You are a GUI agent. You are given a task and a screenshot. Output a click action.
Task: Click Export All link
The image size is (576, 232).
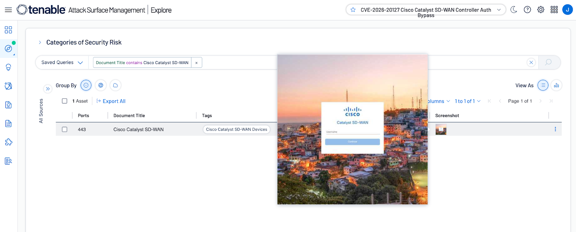111,101
